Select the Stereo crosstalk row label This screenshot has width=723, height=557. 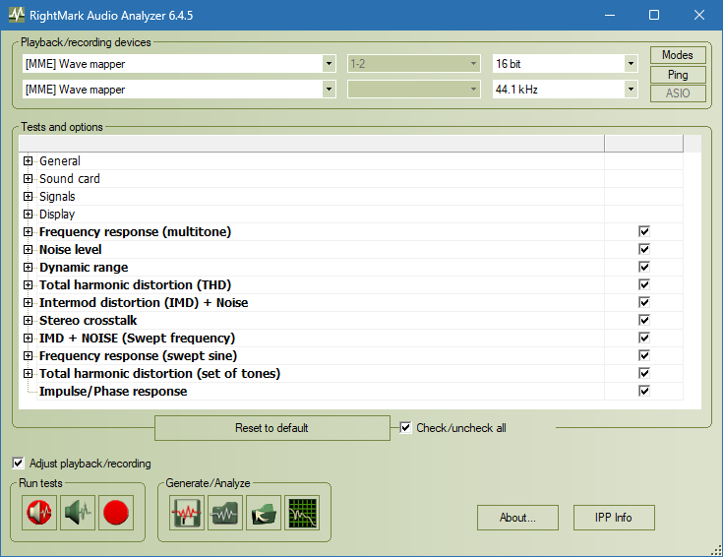point(89,320)
